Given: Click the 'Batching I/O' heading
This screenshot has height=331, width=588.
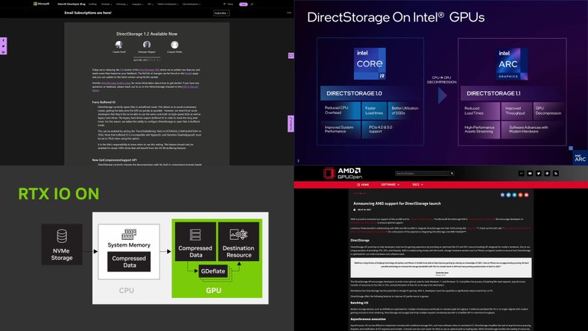Looking at the screenshot, I should (x=359, y=303).
